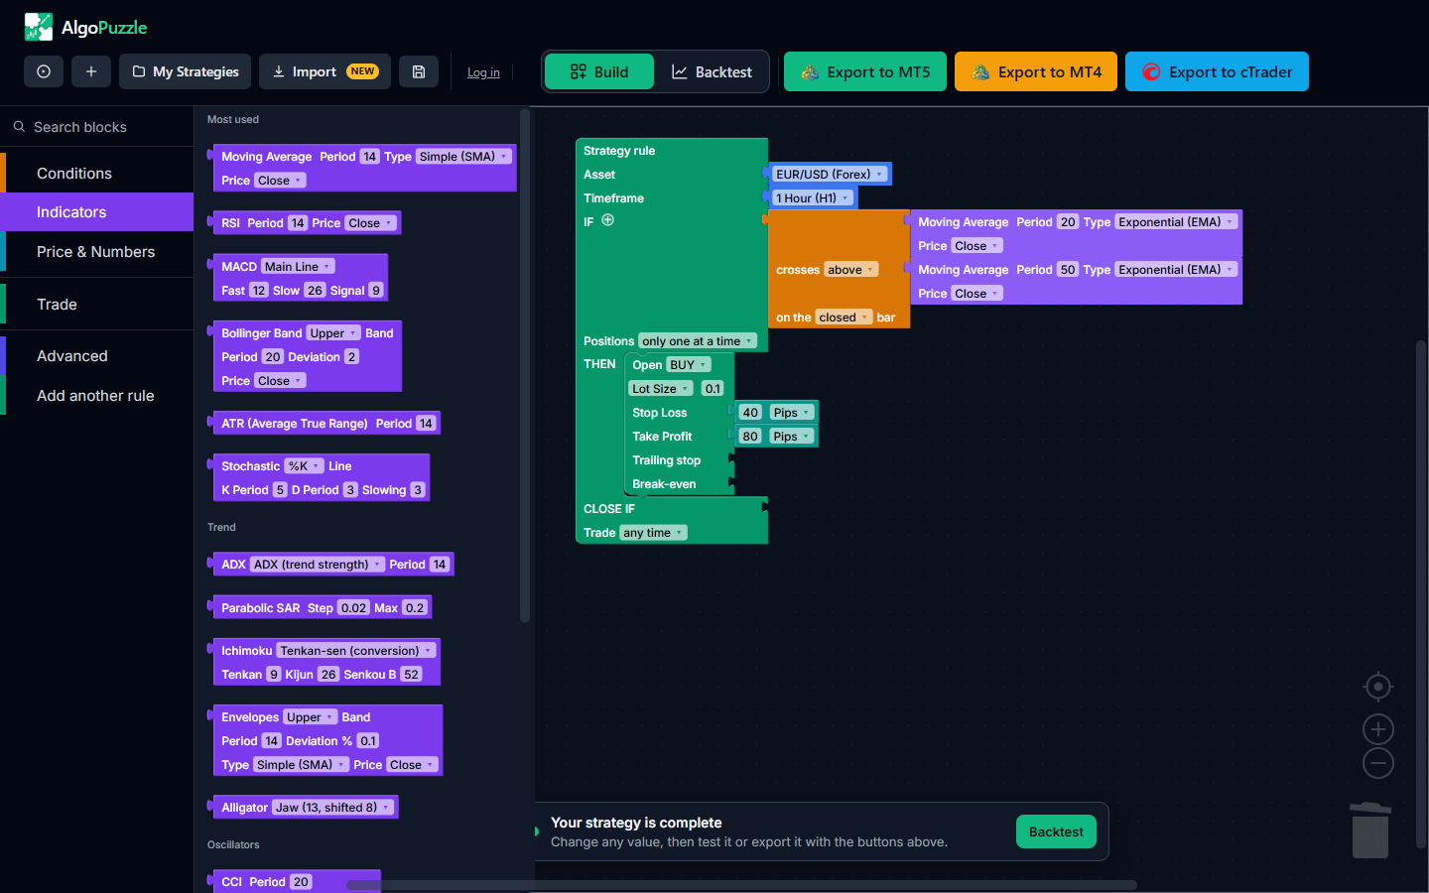Open My Strategies

tap(185, 71)
